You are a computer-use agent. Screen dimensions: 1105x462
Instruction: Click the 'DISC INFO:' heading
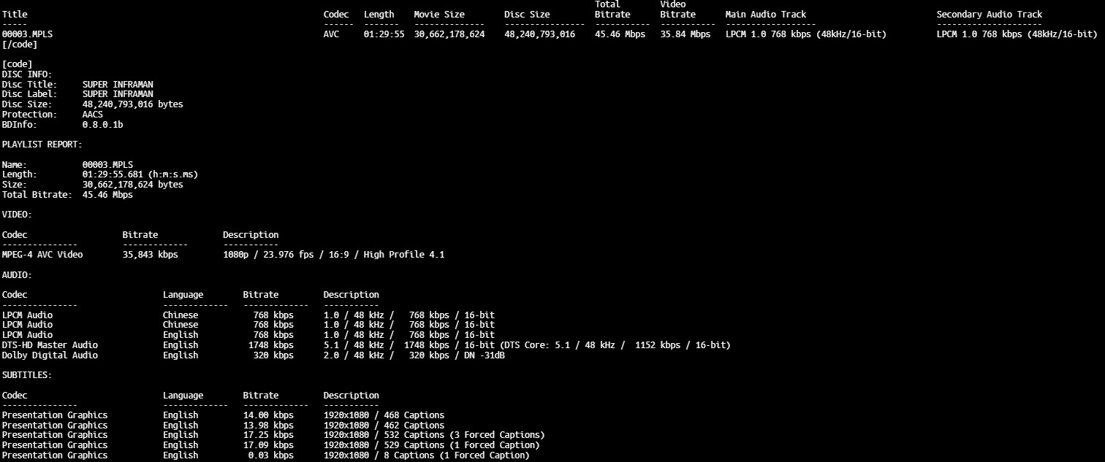pyautogui.click(x=27, y=74)
